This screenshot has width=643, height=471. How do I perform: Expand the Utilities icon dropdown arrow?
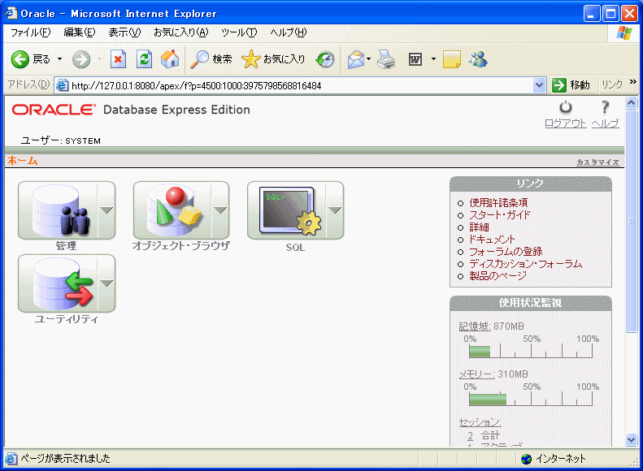point(106,283)
